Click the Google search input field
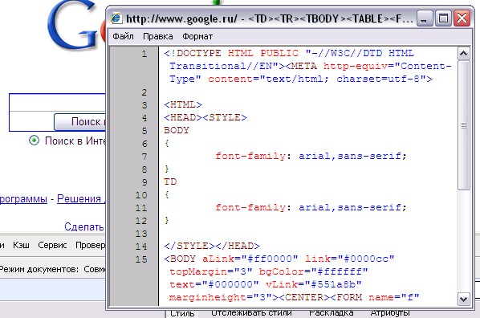This screenshot has width=480, height=318. click(x=58, y=103)
